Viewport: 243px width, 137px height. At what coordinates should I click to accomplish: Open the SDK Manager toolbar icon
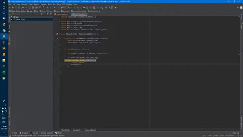[x=102, y=8]
